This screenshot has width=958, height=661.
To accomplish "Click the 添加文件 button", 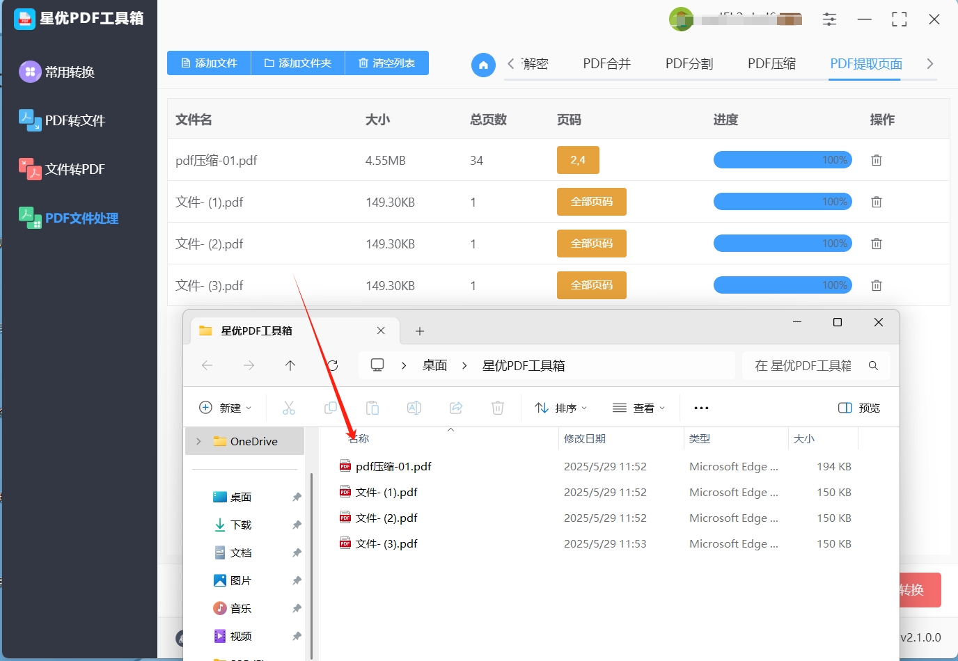I will pos(209,63).
